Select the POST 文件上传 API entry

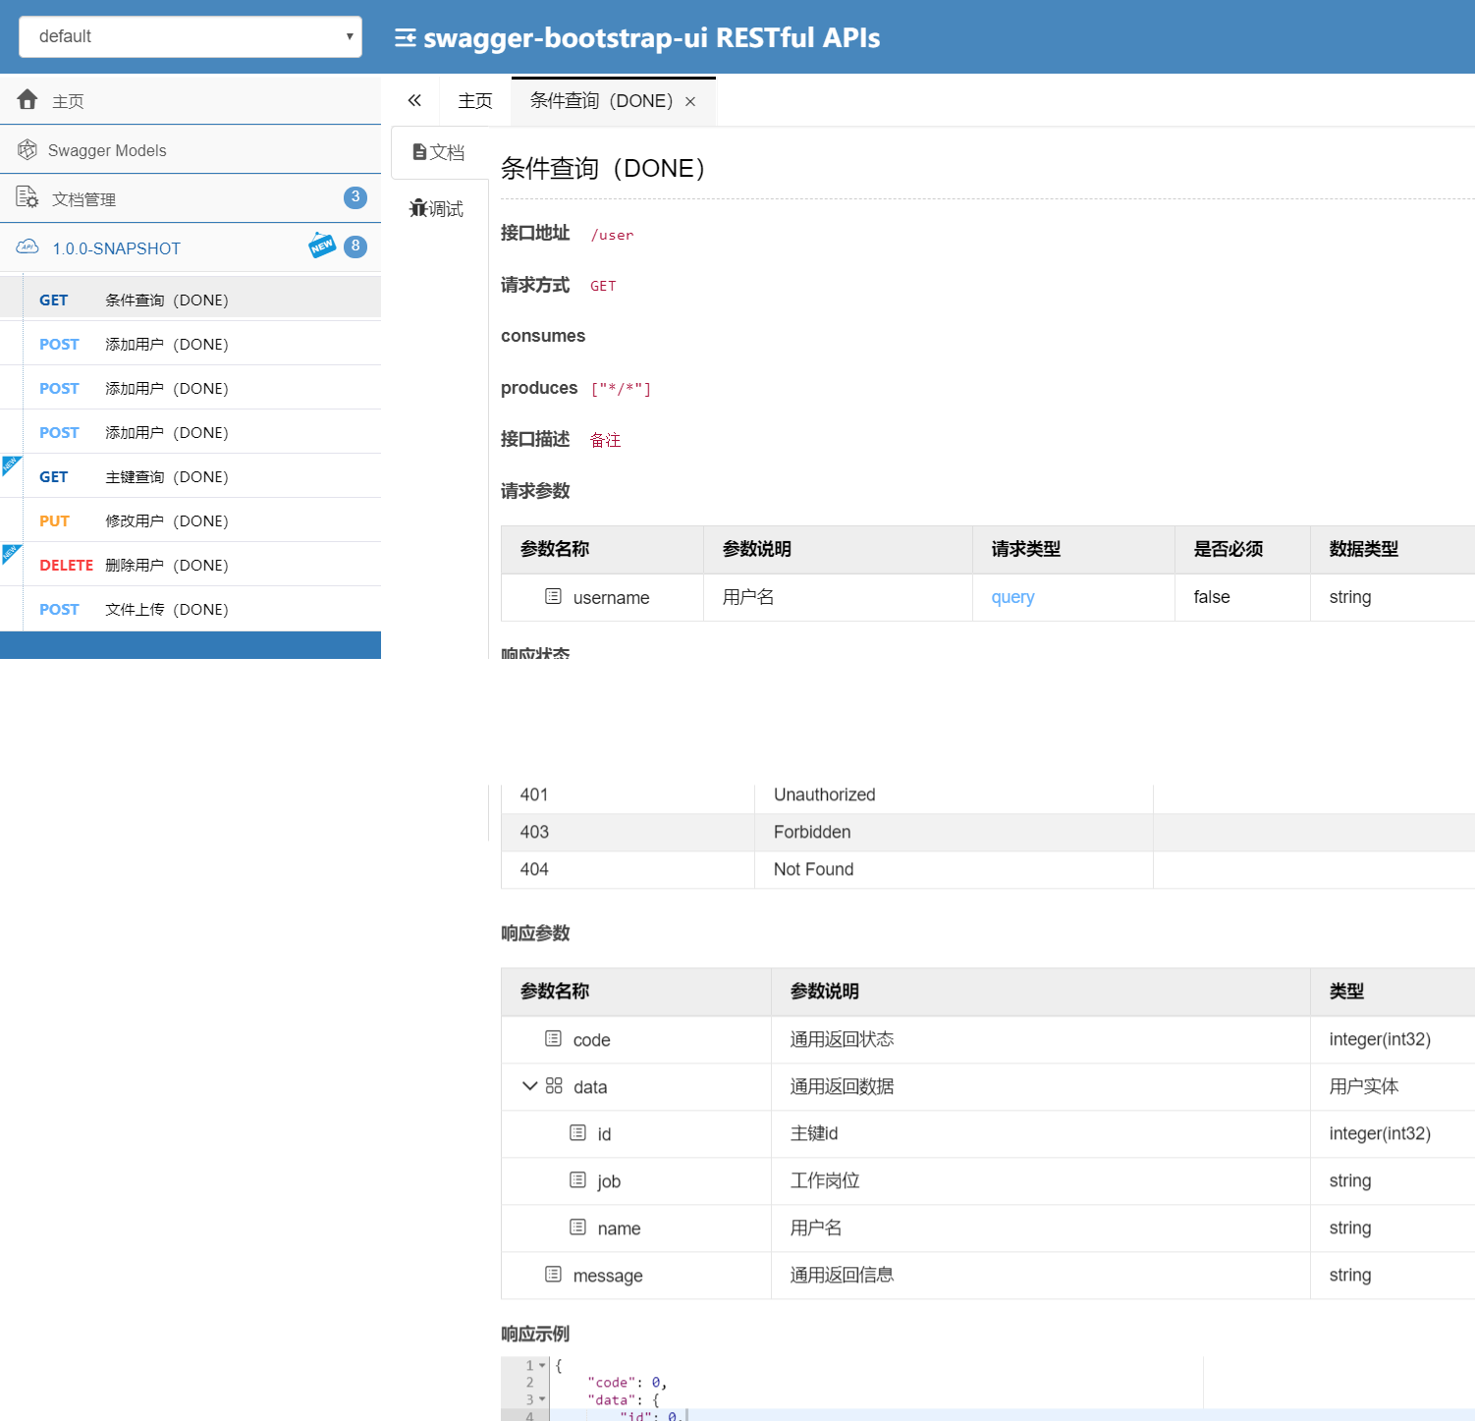[166, 610]
